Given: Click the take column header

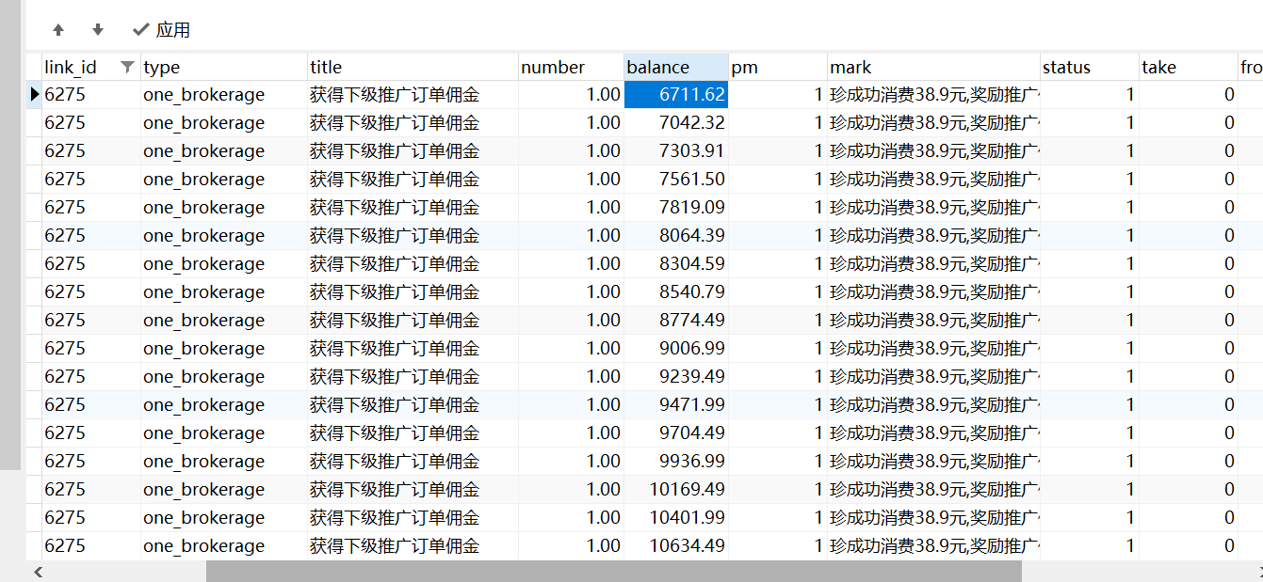Looking at the screenshot, I should 1158,67.
